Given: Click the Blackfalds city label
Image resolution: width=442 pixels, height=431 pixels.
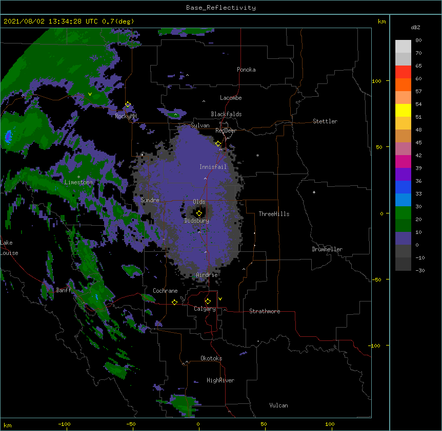Looking at the screenshot, I should [x=226, y=114].
